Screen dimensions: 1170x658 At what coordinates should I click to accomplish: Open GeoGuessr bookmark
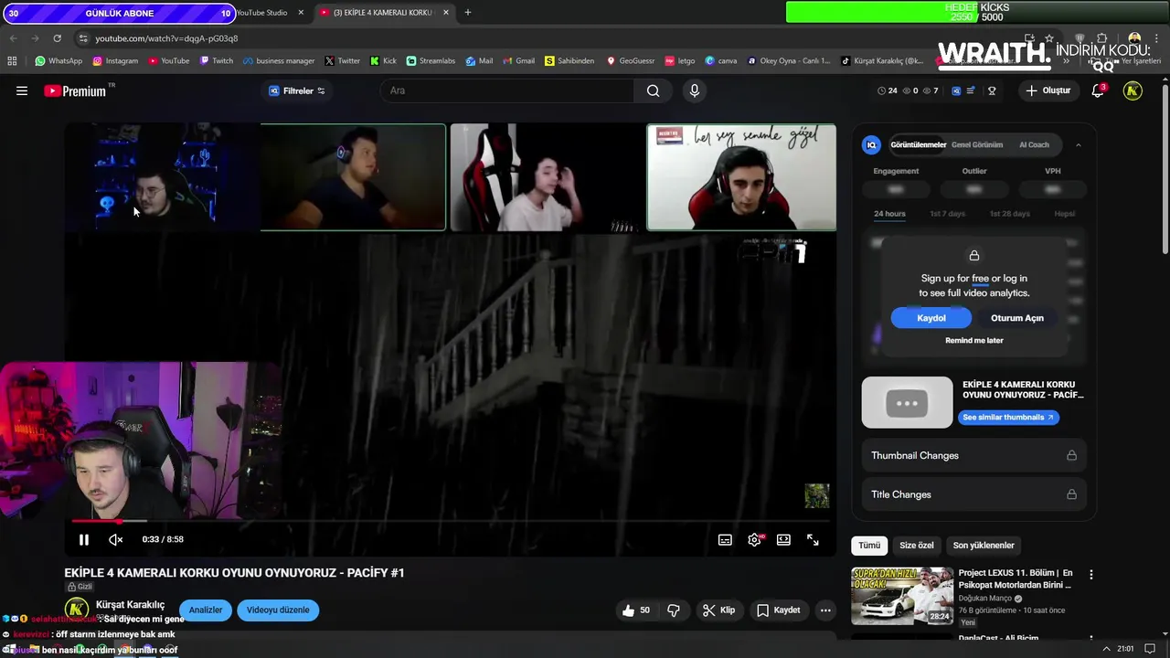[x=631, y=61]
